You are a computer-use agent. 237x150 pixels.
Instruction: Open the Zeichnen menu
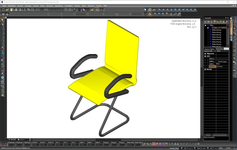pos(50,6)
